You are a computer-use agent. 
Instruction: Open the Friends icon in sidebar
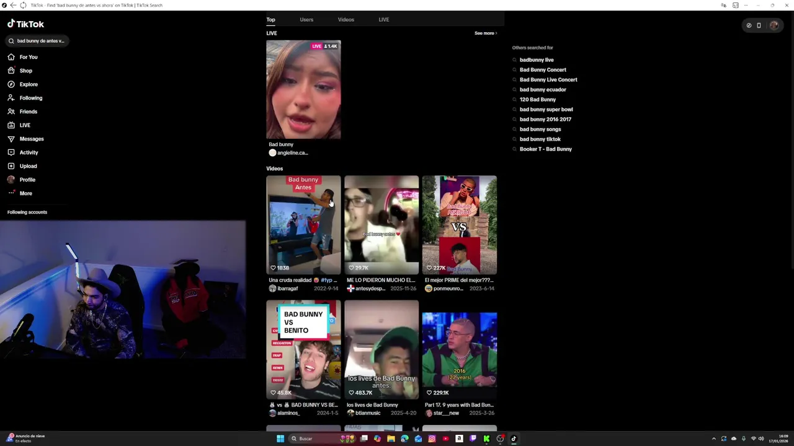11,111
